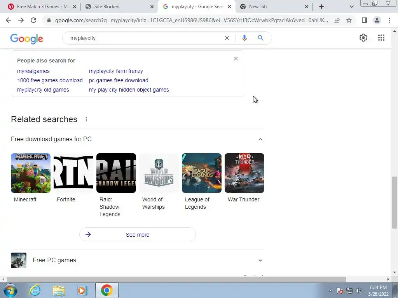Open Windows Media Player from taskbar

point(82,290)
